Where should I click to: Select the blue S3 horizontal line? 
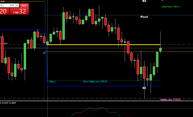(x=104, y=86)
